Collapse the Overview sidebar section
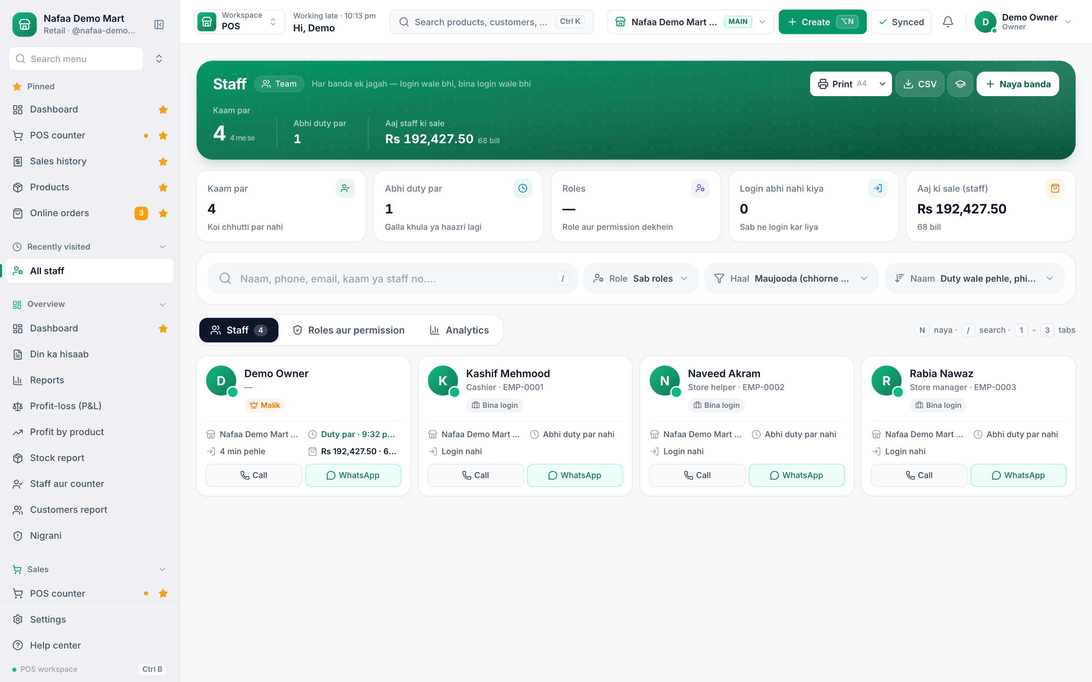The image size is (1092, 682). coord(162,305)
